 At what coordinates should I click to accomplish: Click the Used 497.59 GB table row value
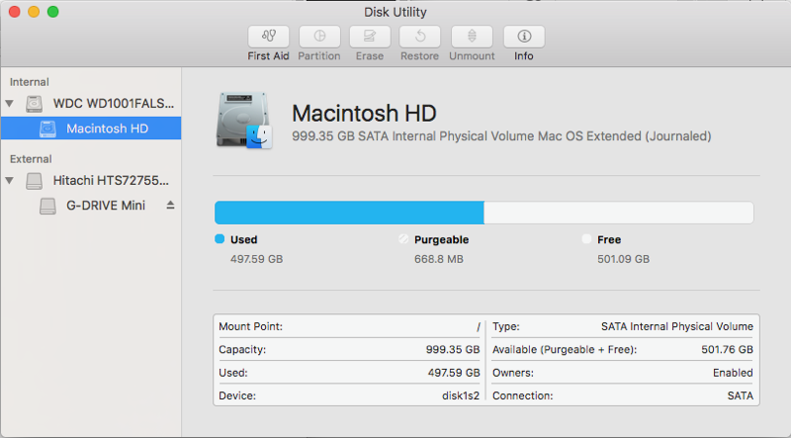coord(454,373)
